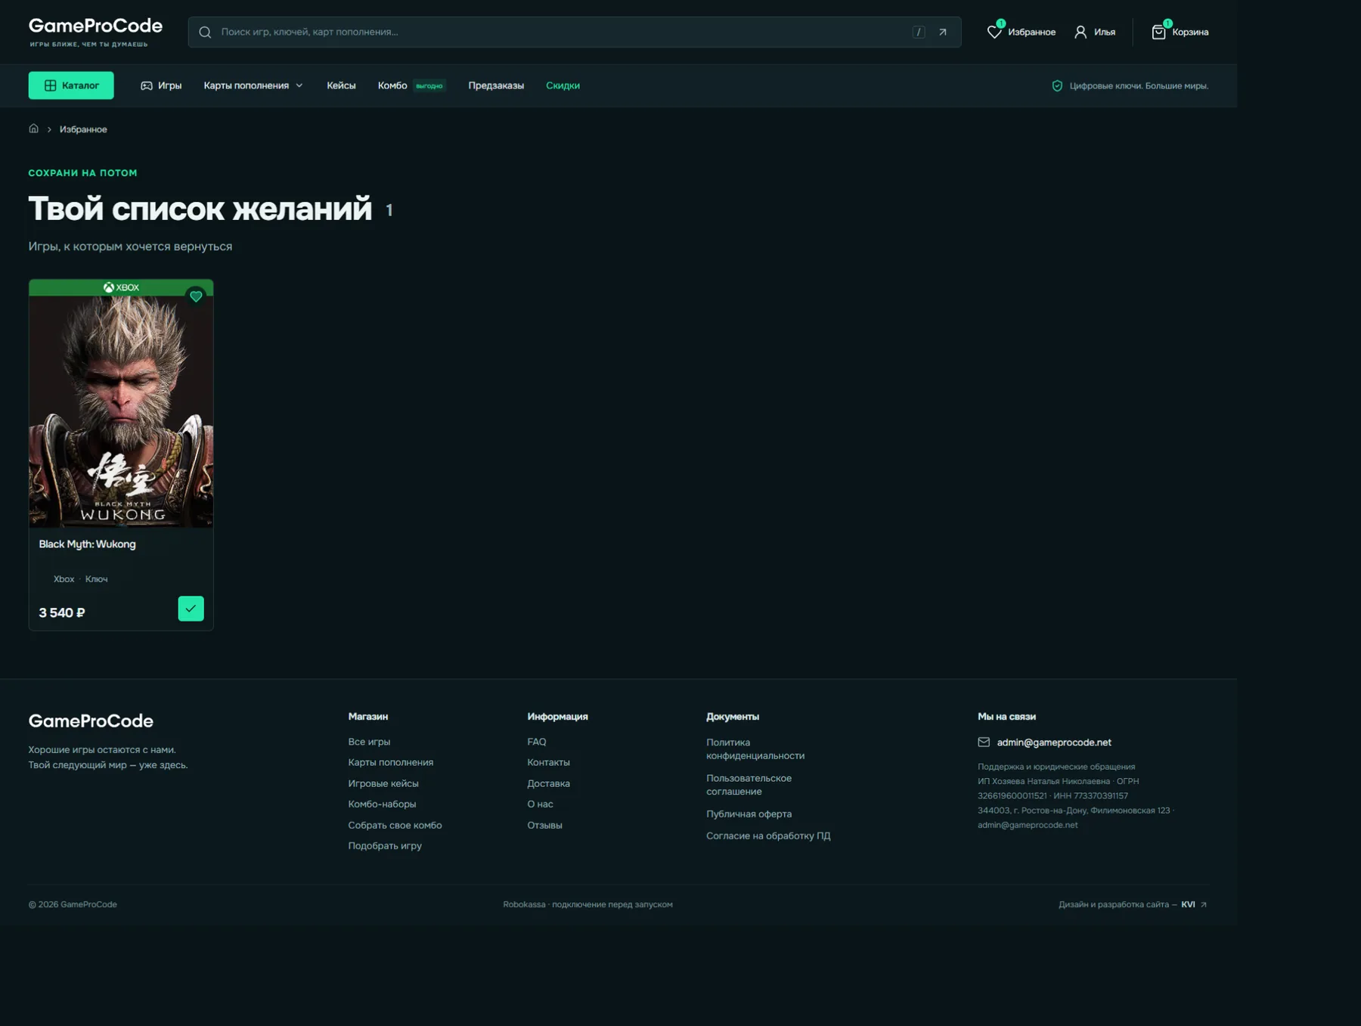Open the footer Карты пополнения link
The height and width of the screenshot is (1026, 1361).
click(390, 762)
